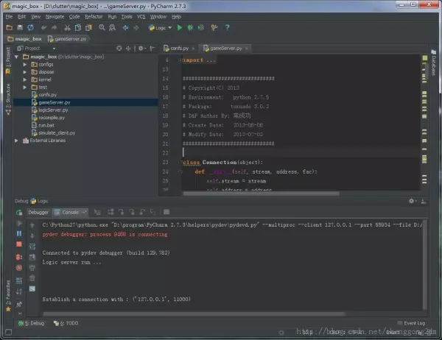Click the Synchronize refresh icon
This screenshot has width=442, height=340.
[30, 28]
